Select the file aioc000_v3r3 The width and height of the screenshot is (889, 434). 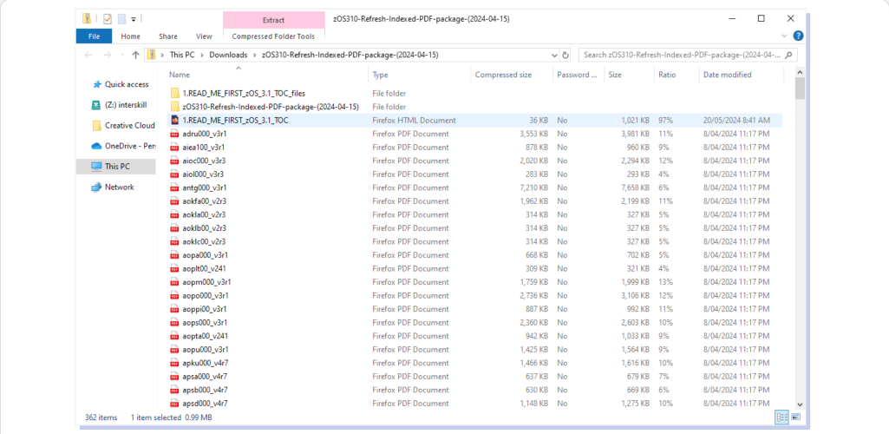click(204, 161)
